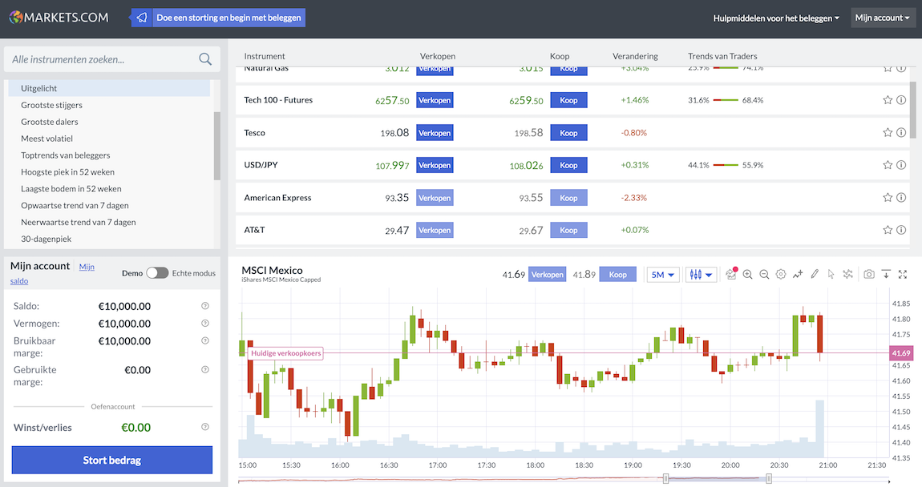Screen dimensions: 922x487
Task: Mark USD/JPY as favorite with its star
Action: point(888,165)
